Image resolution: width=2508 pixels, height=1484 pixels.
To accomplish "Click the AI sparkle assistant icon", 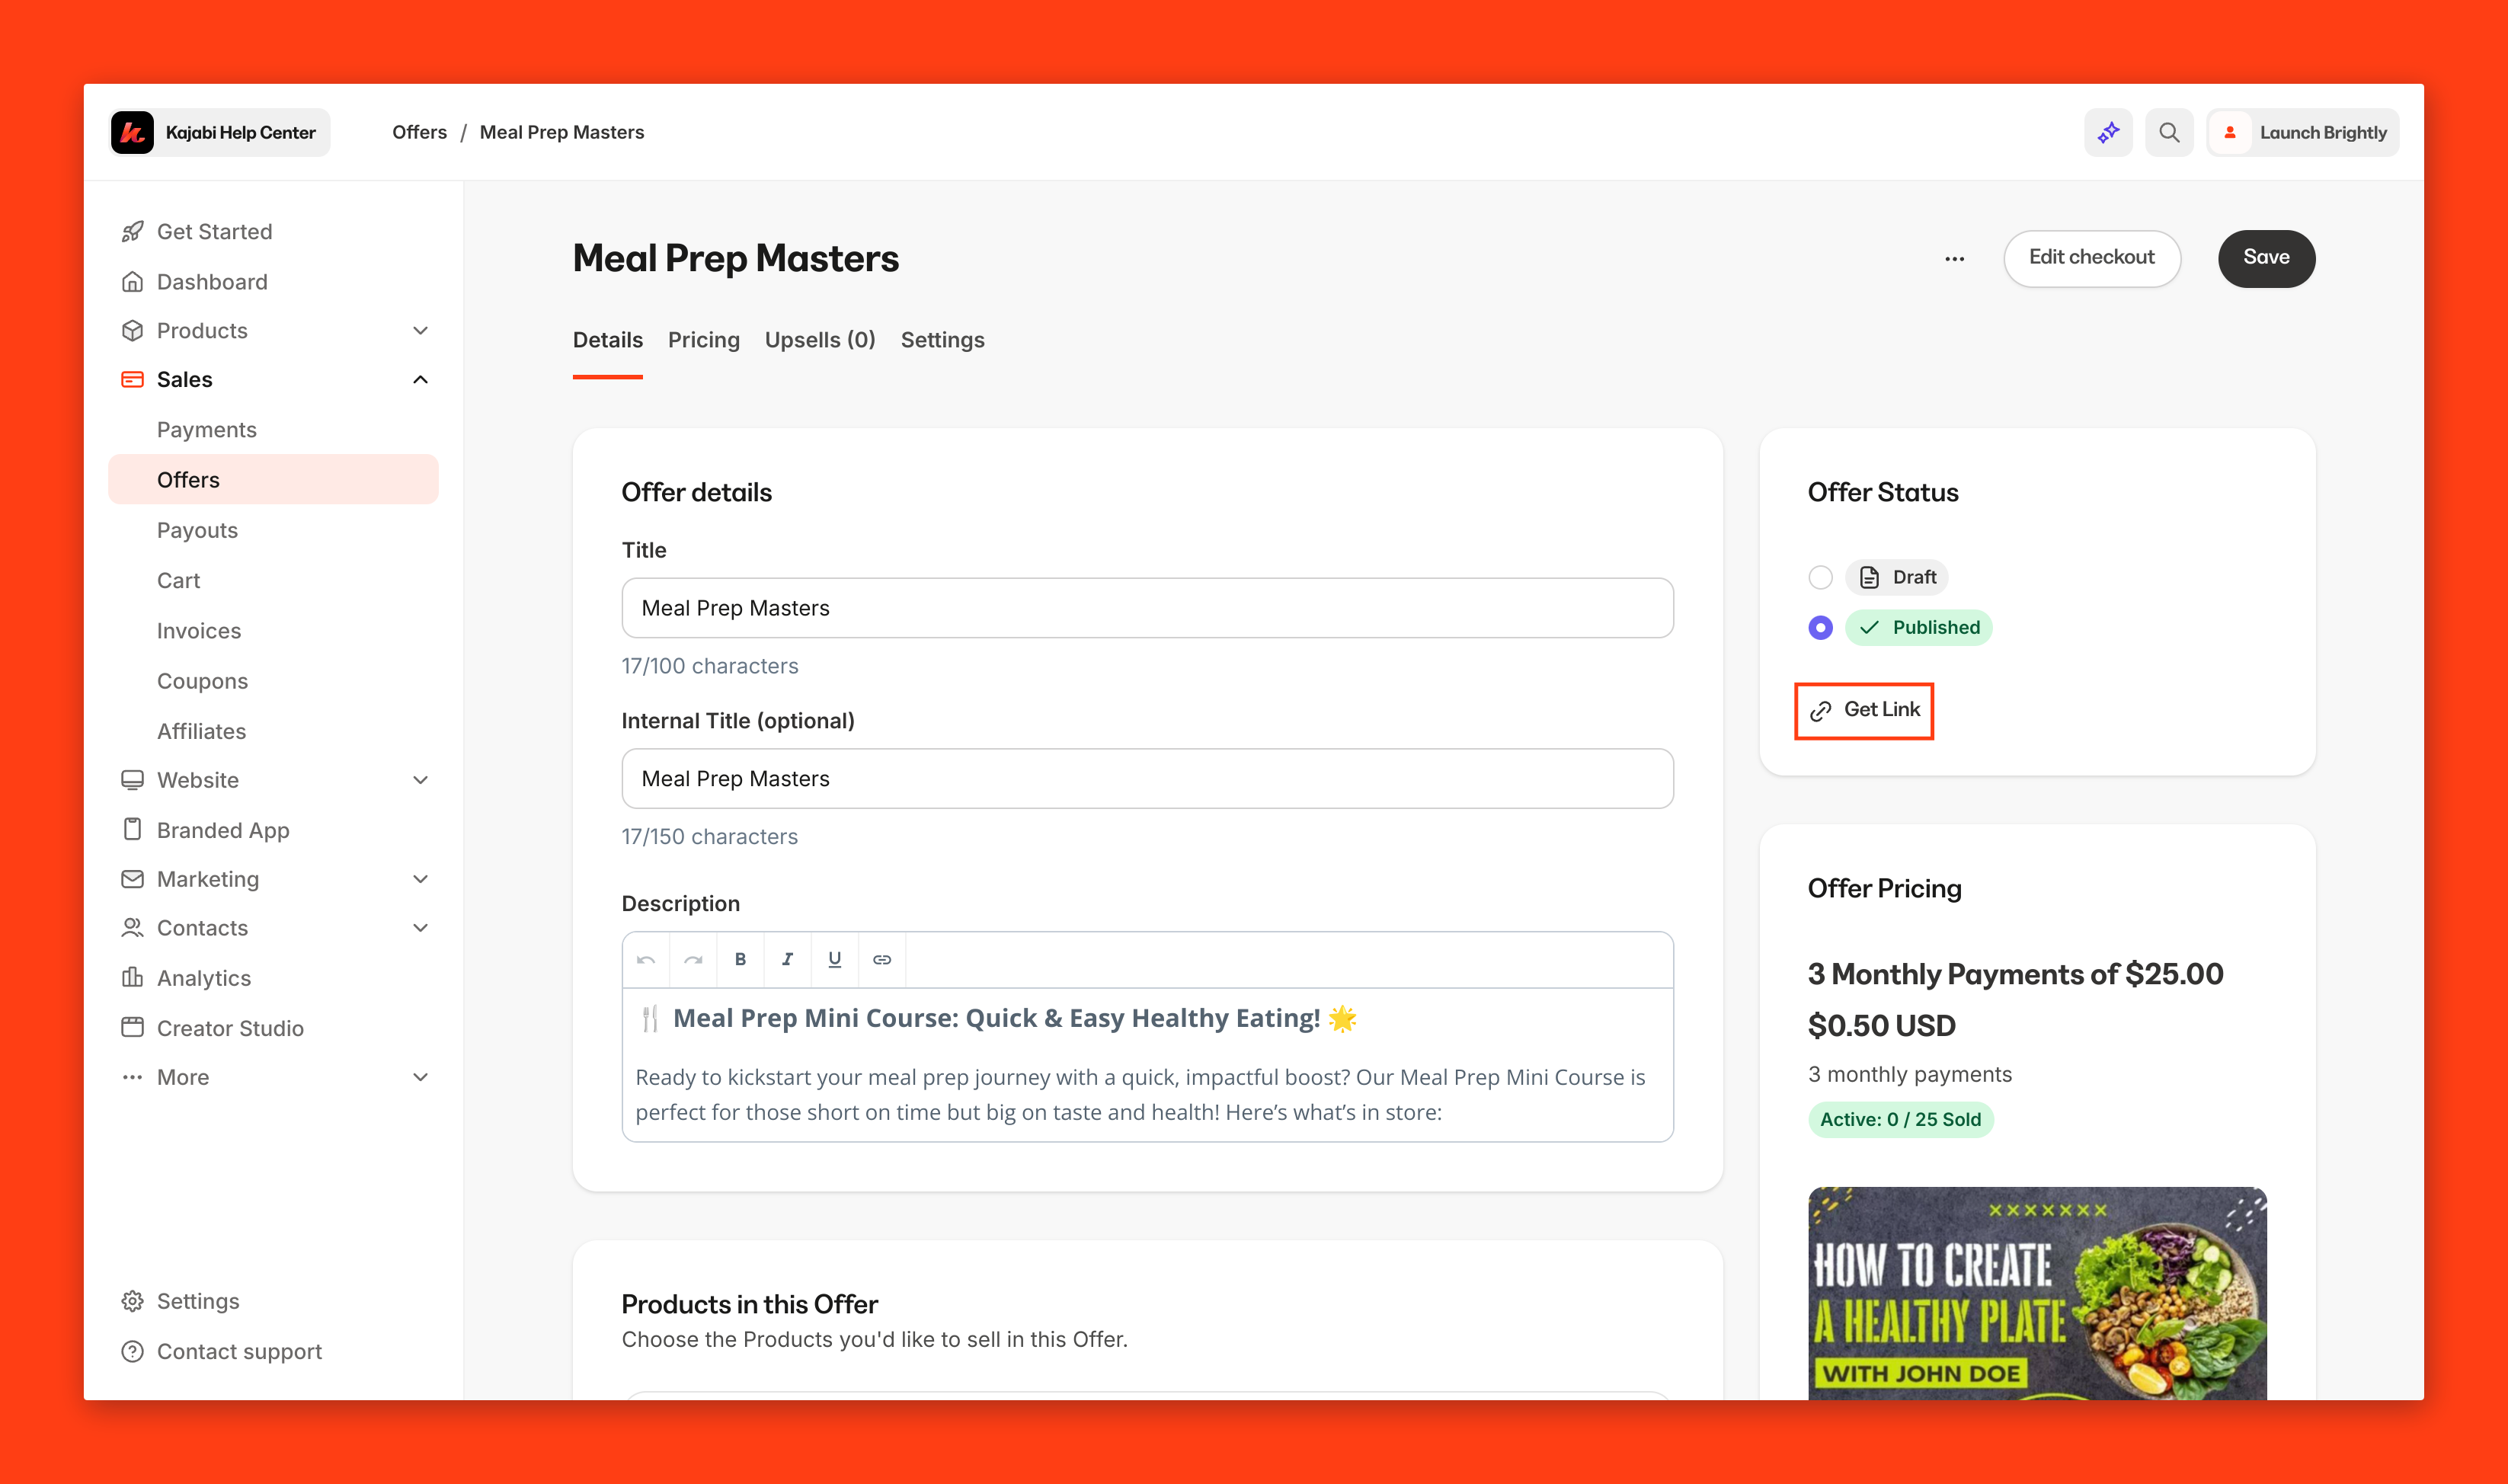I will click(x=2108, y=132).
